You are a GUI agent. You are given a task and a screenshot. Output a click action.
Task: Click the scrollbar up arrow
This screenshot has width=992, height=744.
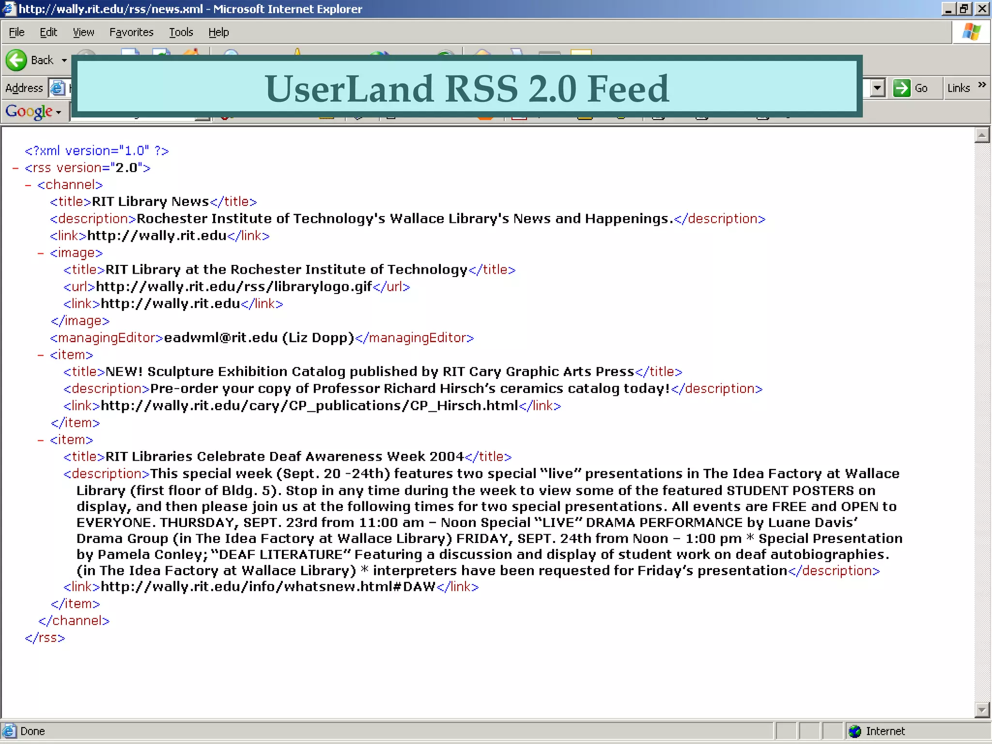[982, 135]
